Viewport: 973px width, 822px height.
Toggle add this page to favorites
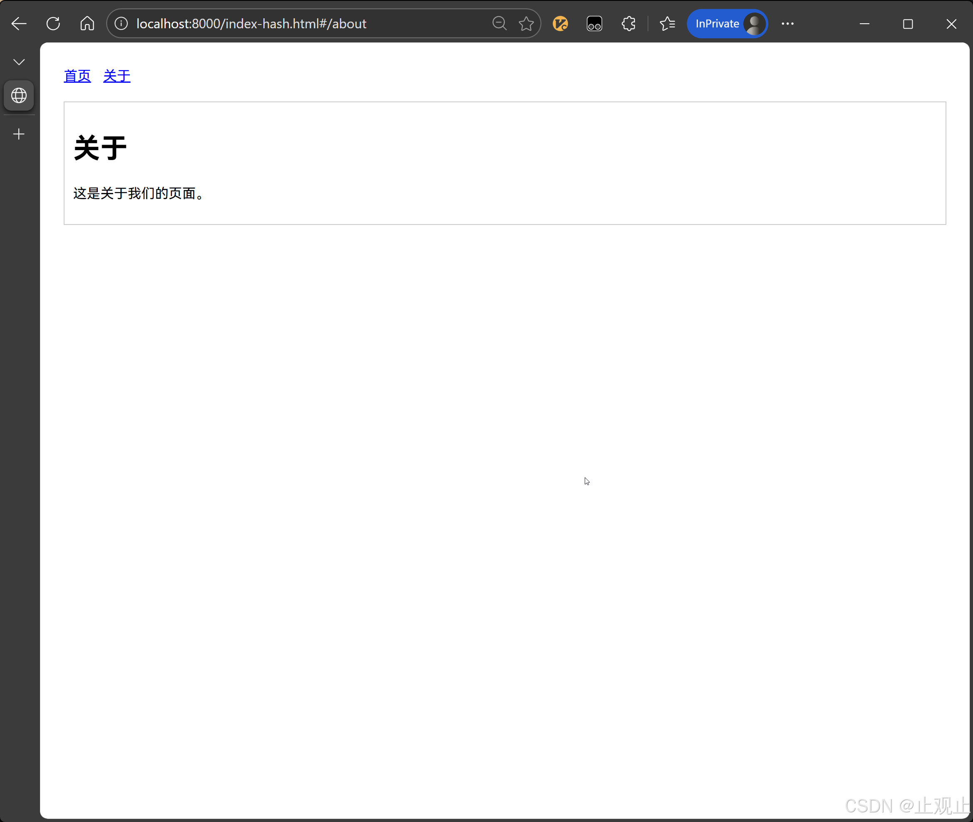[x=526, y=23]
